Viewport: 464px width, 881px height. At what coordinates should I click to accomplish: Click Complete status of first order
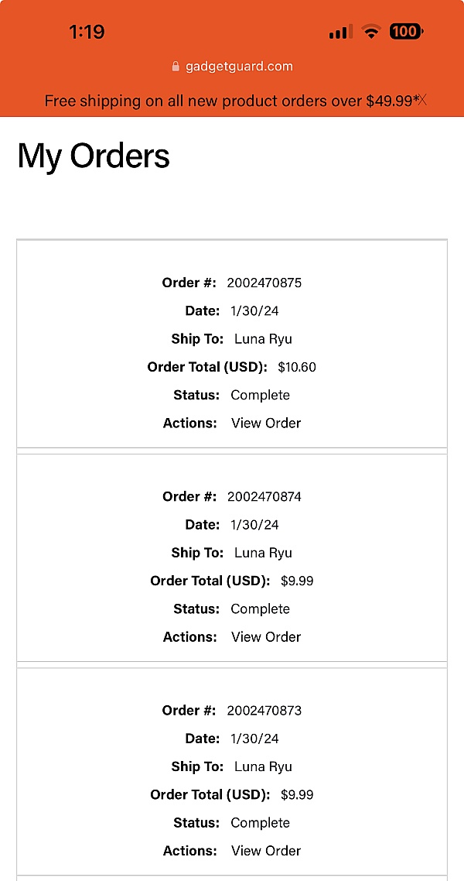(x=261, y=395)
